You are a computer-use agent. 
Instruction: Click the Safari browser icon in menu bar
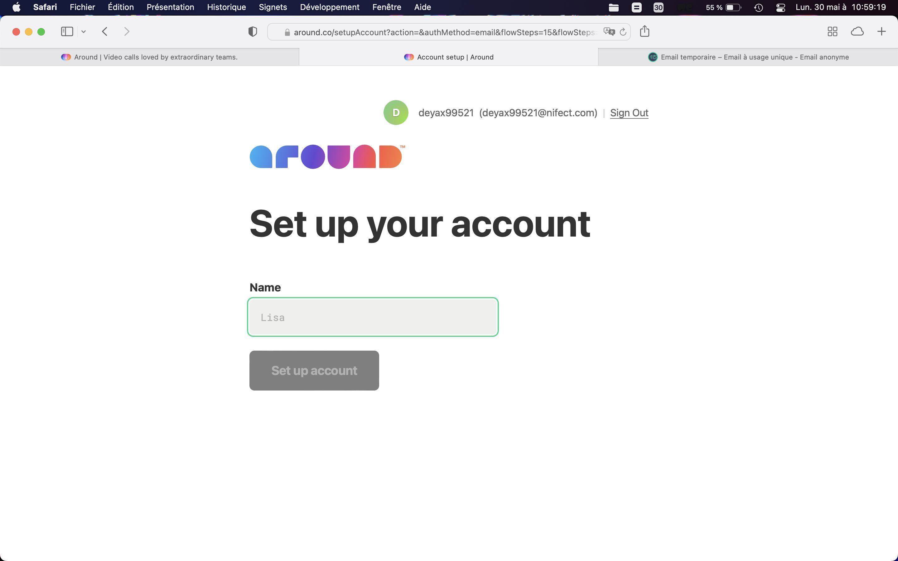pyautogui.click(x=45, y=7)
